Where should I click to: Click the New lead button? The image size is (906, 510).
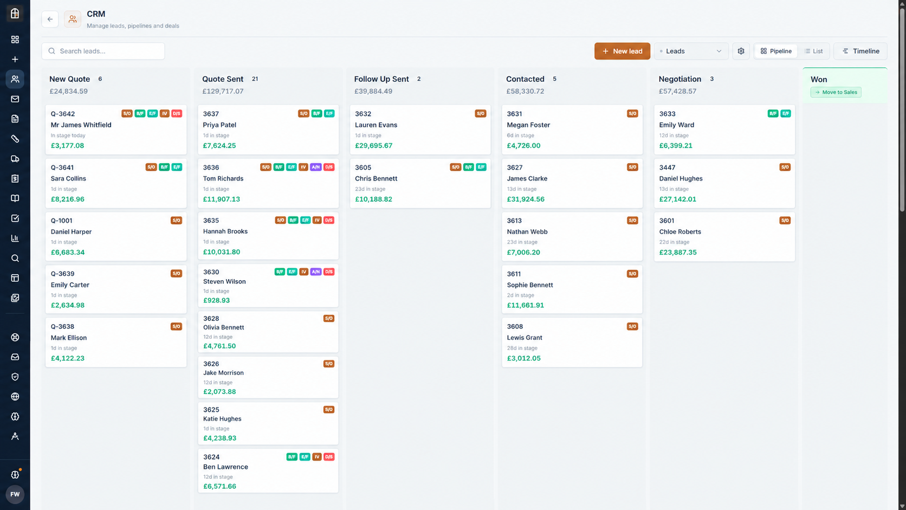(622, 51)
